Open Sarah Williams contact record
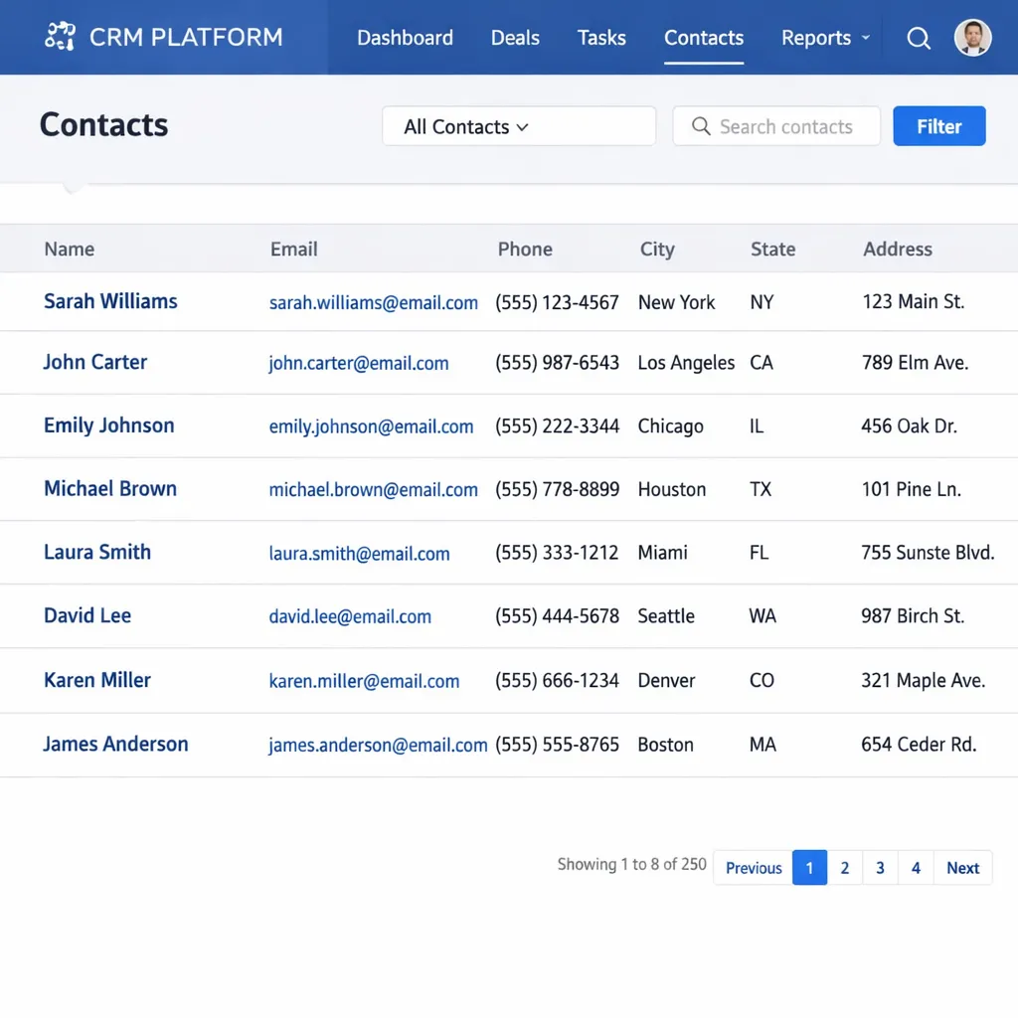 [110, 301]
